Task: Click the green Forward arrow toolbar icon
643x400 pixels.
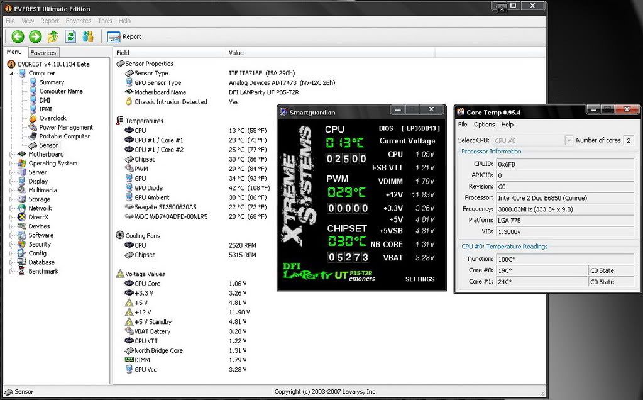Action: pyautogui.click(x=35, y=36)
